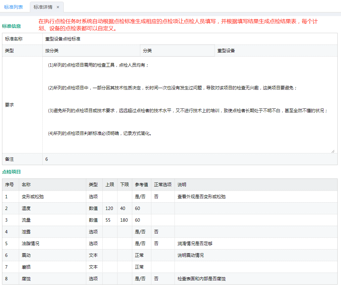Viewport: 341px width, 288px height.
Task: Click the 下限 column header
Action: (x=125, y=185)
